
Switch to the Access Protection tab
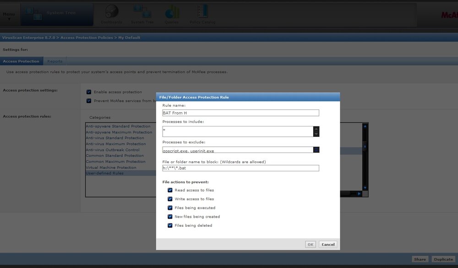pos(22,61)
